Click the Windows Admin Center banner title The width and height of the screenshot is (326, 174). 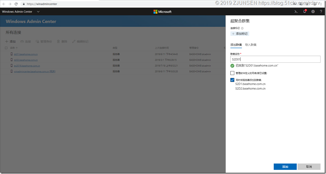click(31, 22)
